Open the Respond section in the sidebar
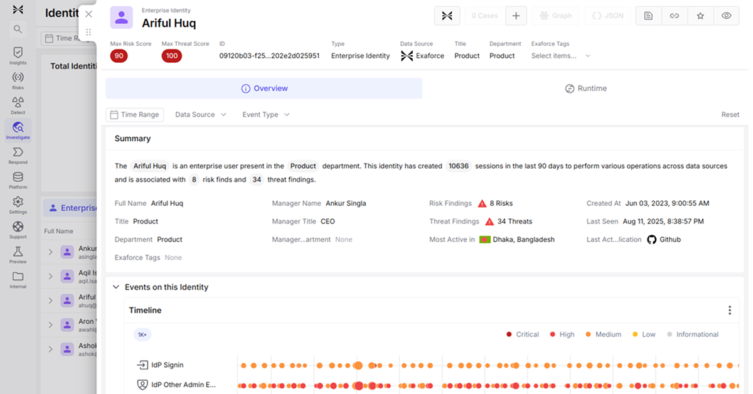This screenshot has height=394, width=753. pyautogui.click(x=18, y=155)
